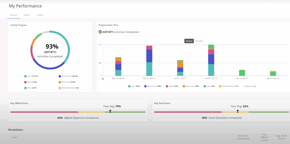The image size is (290, 144).
Task: Toggle Weekly Average line in chart legend
Action: tap(249, 86)
